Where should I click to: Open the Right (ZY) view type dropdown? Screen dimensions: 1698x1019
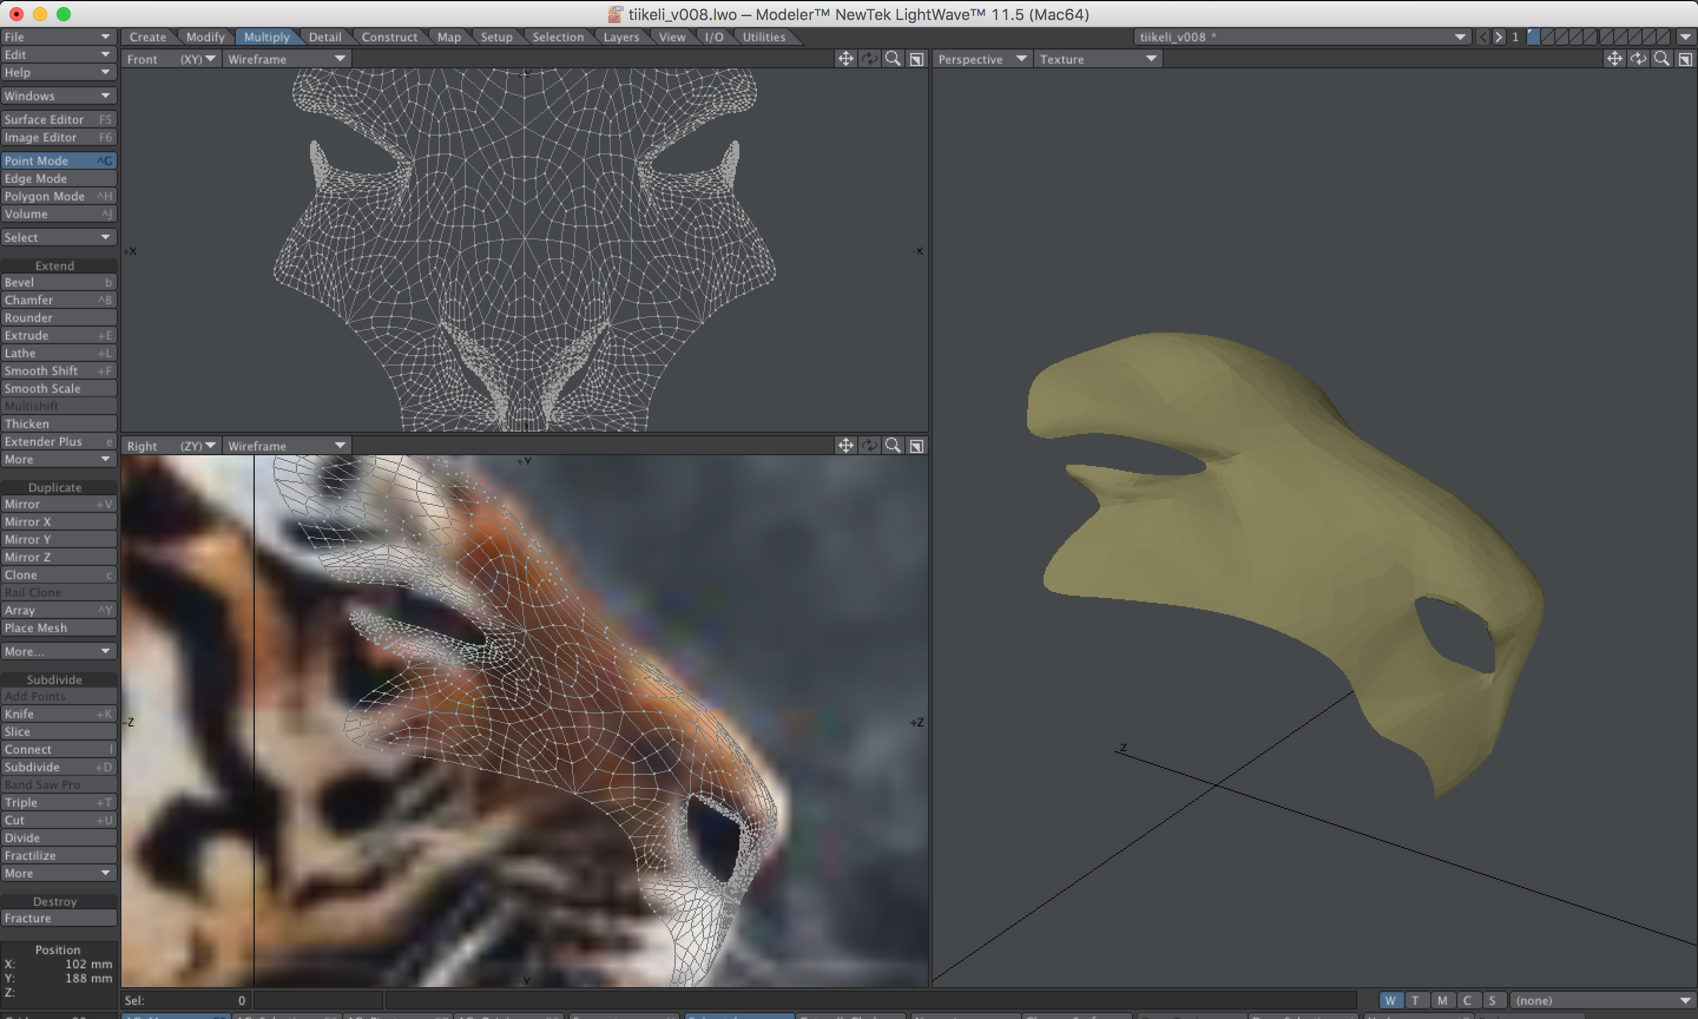[x=170, y=446]
